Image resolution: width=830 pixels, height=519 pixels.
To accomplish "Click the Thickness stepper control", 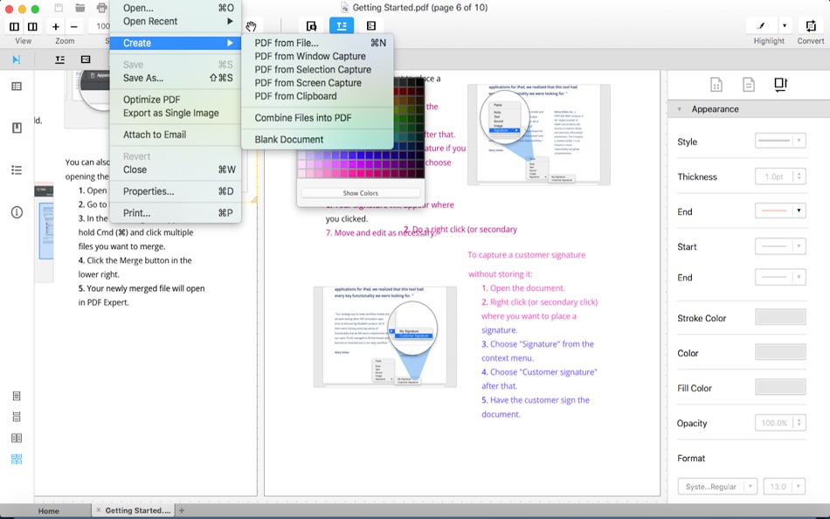I will 799,176.
